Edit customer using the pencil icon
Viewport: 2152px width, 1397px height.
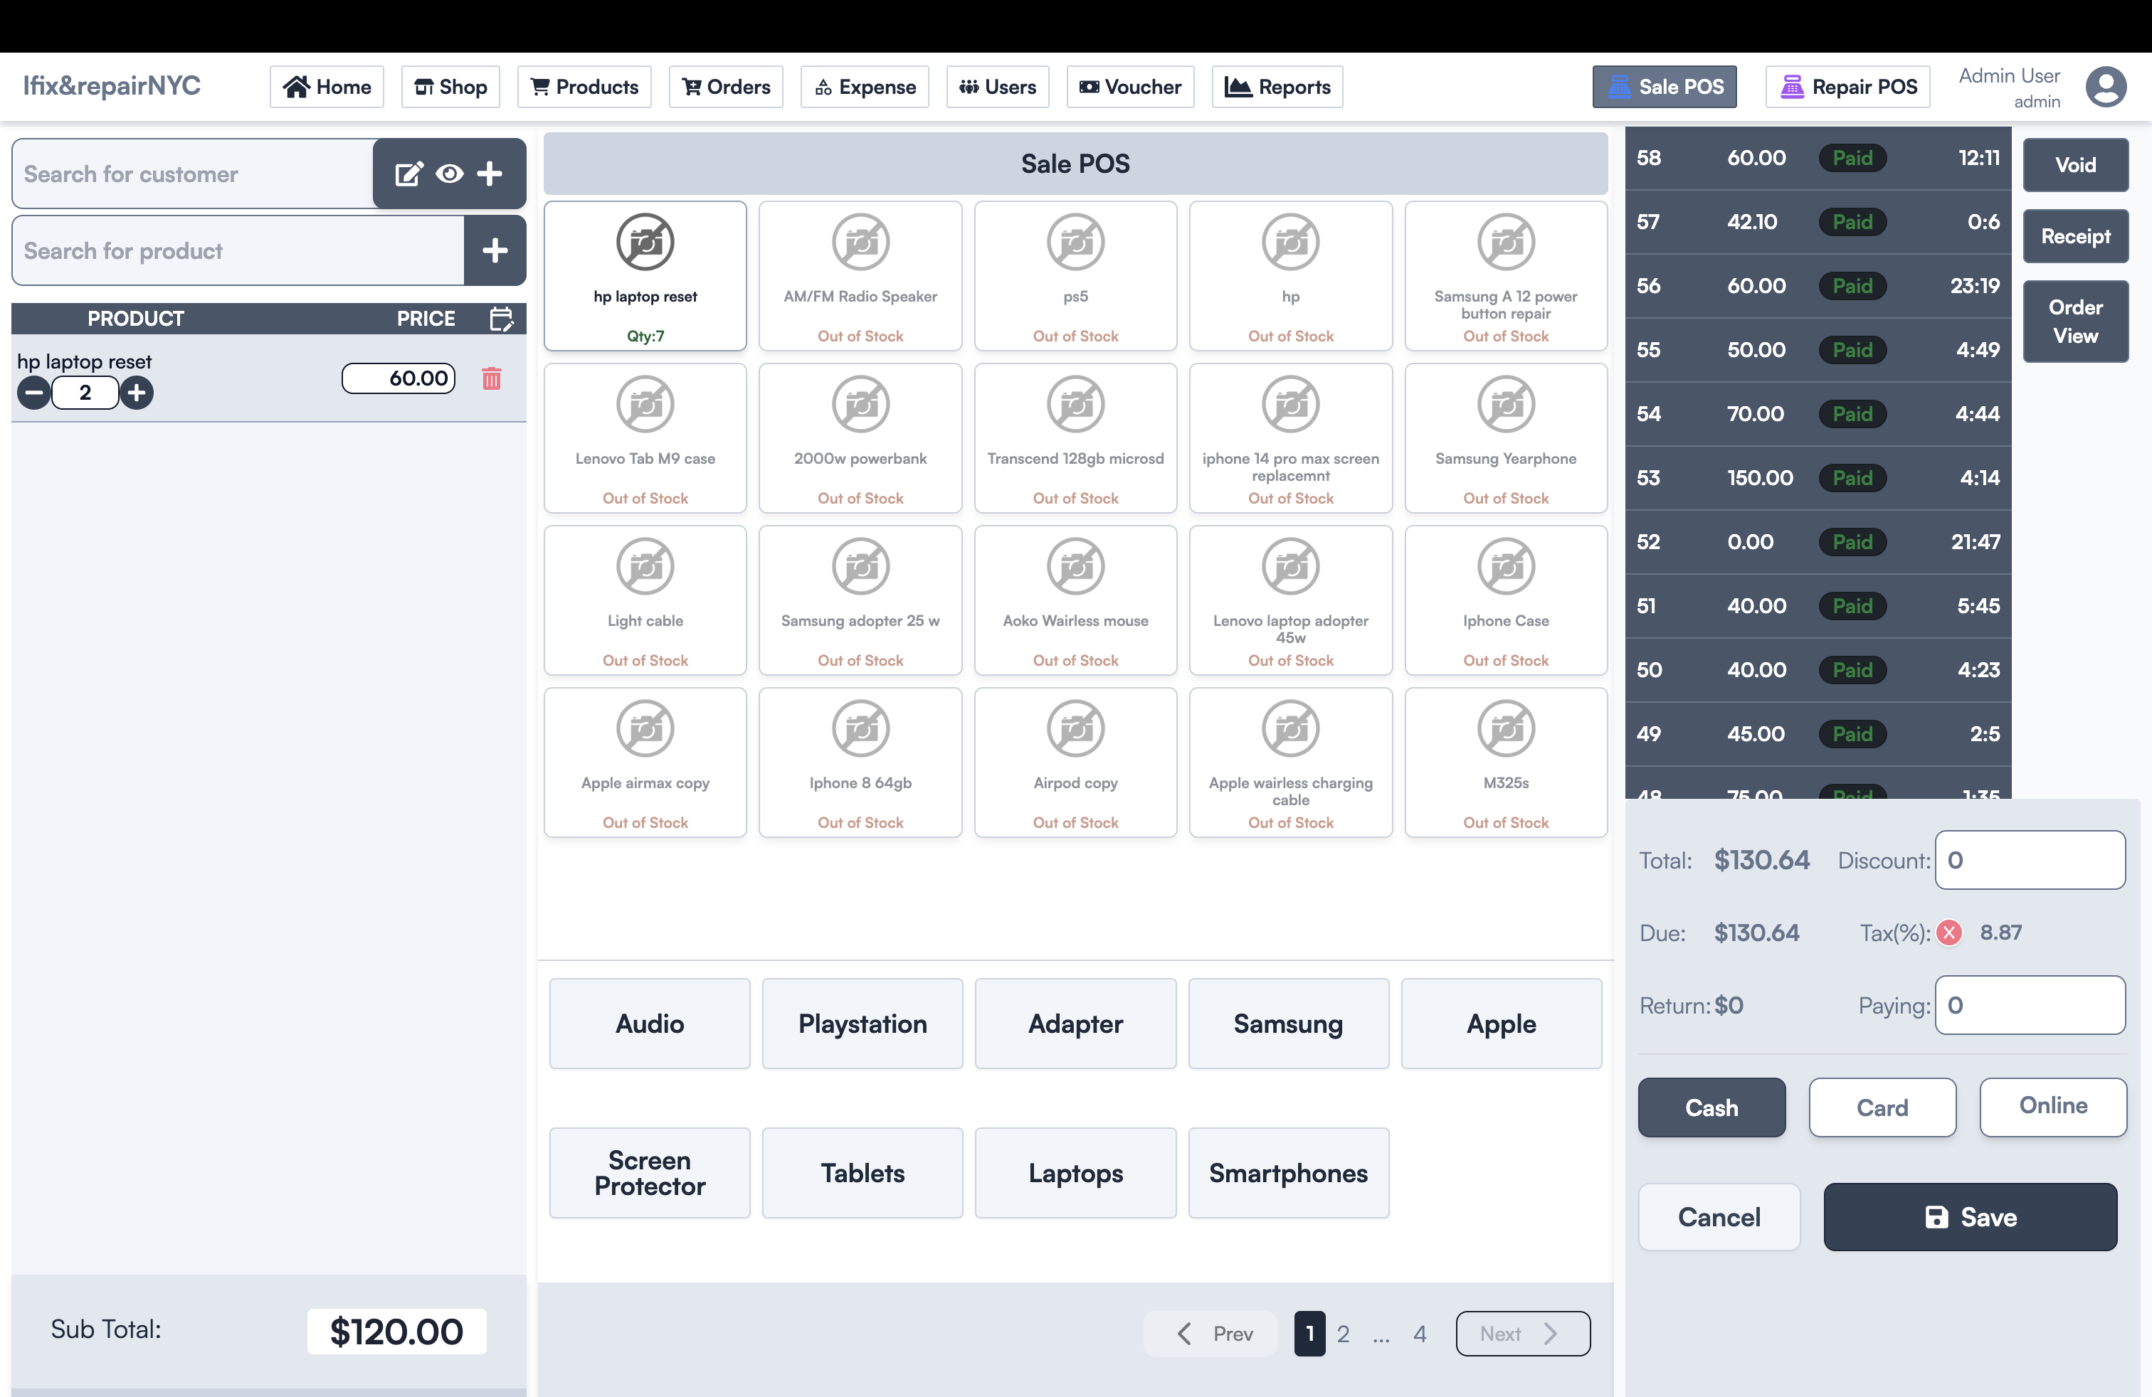pyautogui.click(x=408, y=174)
